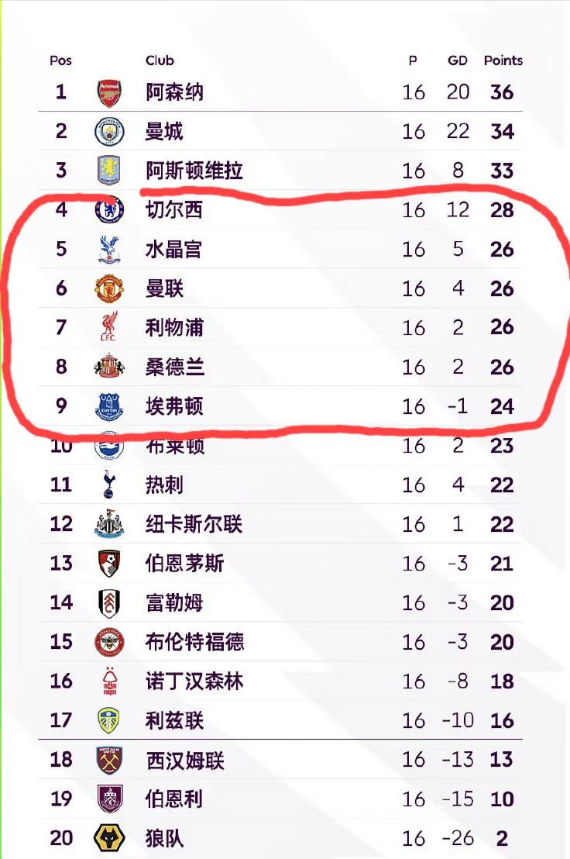
Task: Click the Liverpool LFC crest
Action: tap(109, 327)
